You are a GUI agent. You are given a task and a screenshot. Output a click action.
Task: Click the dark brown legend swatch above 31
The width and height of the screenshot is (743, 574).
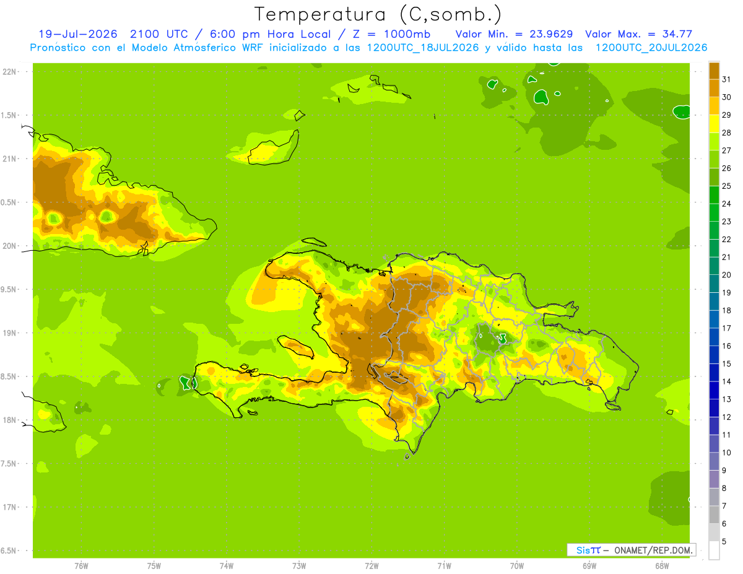pyautogui.click(x=714, y=71)
